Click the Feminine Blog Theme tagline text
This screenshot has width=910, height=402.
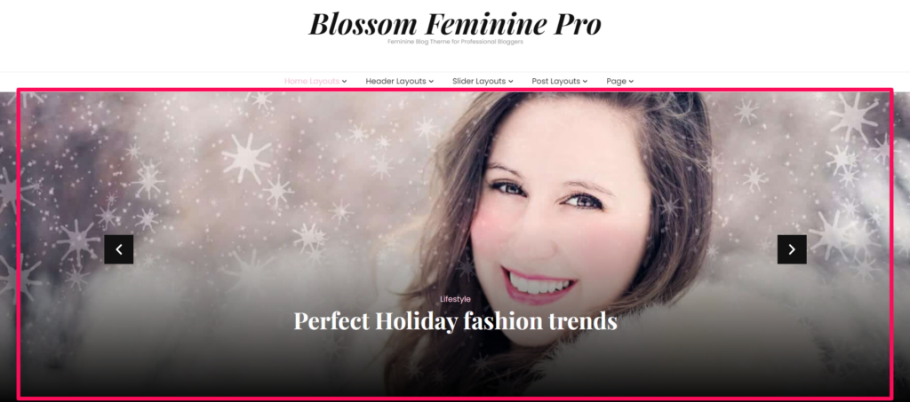455,42
